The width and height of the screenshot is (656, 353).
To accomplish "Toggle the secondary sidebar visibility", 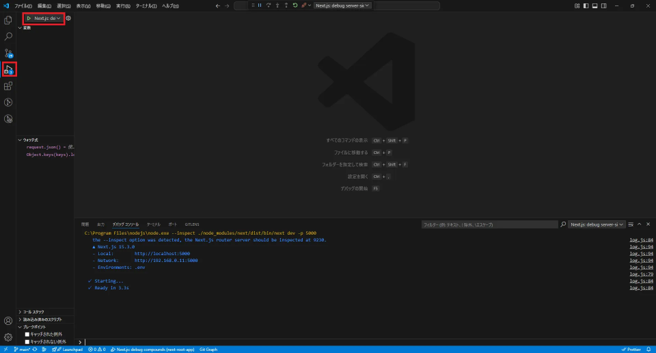I will pos(603,6).
